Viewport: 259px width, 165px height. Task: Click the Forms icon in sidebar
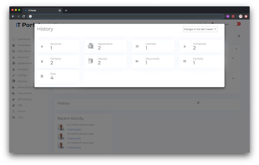tap(14, 111)
